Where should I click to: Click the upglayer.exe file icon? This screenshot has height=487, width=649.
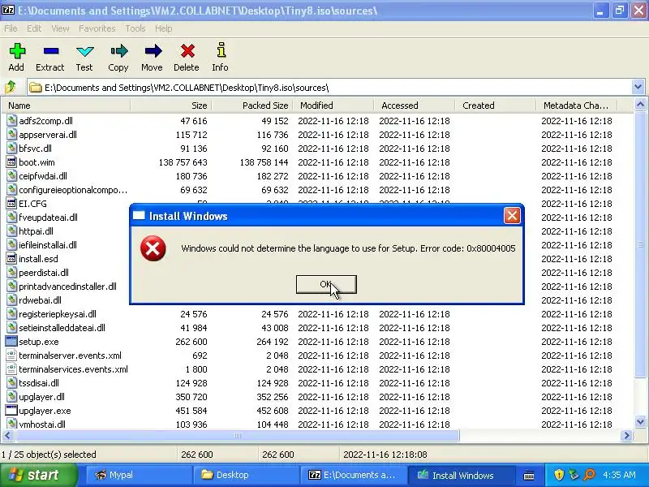coord(11,411)
